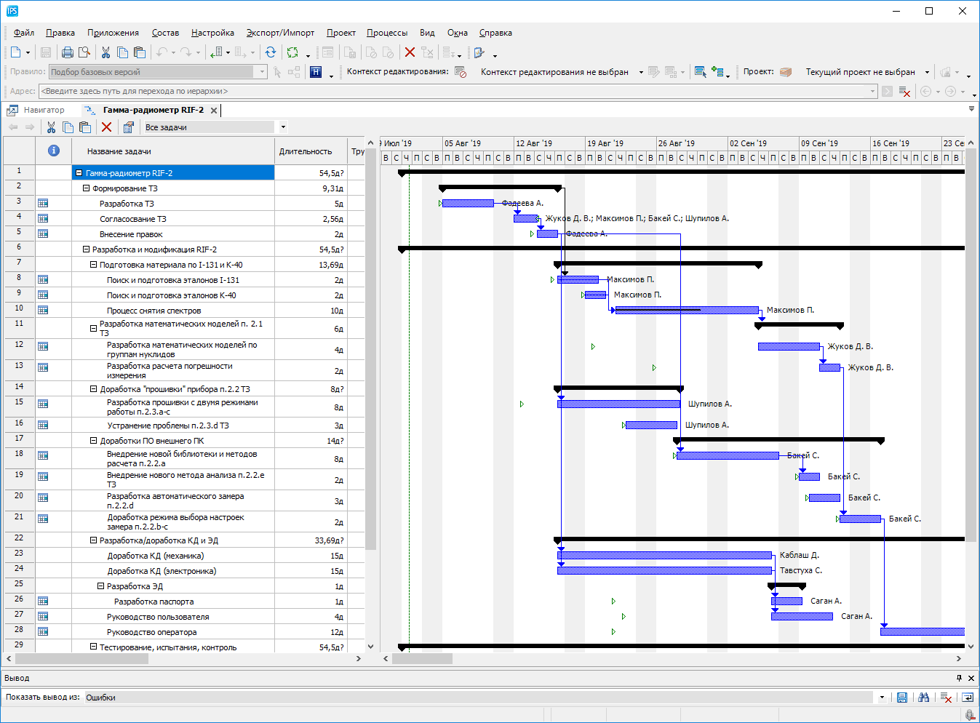Image resolution: width=980 pixels, height=723 pixels.
Task: Open the Процессы menu
Action: [386, 33]
